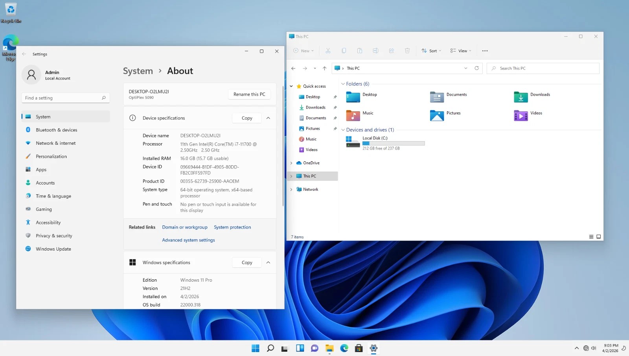Go to Accessibility settings
This screenshot has width=629, height=356.
tap(66, 223)
